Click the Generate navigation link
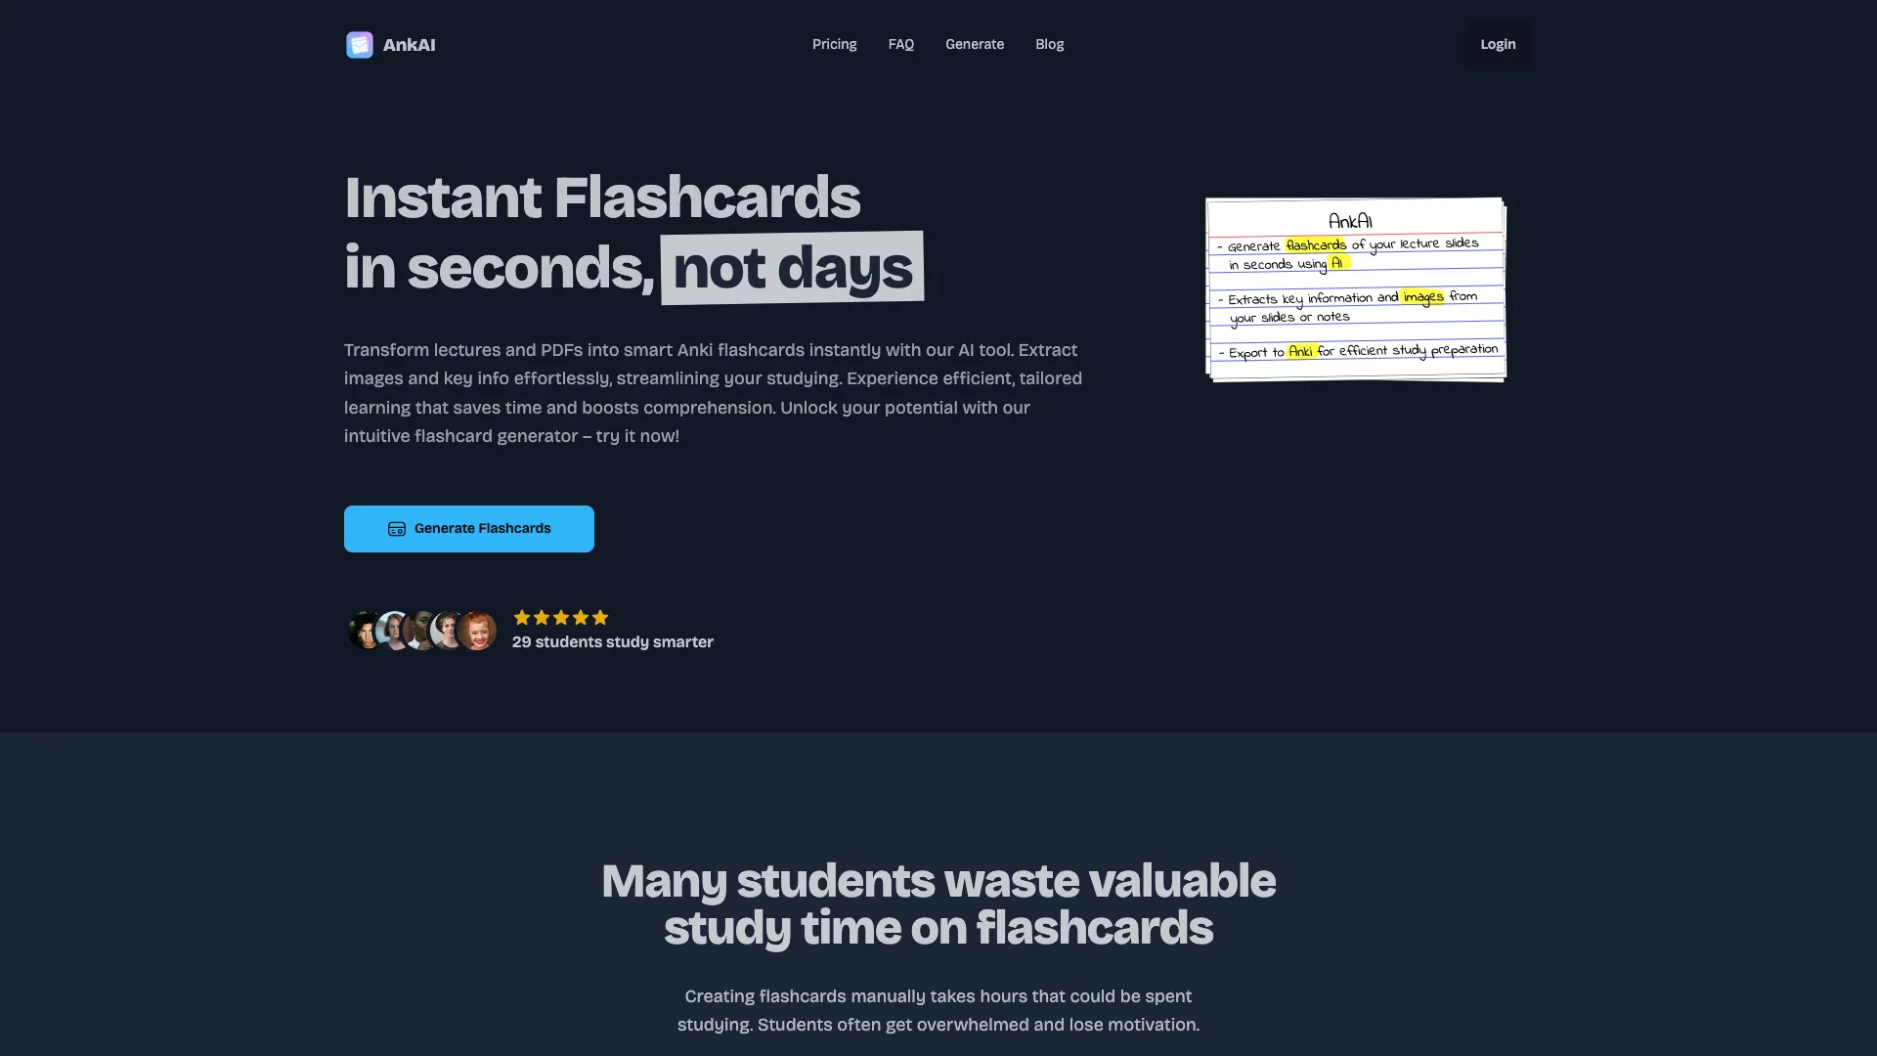 (x=975, y=44)
